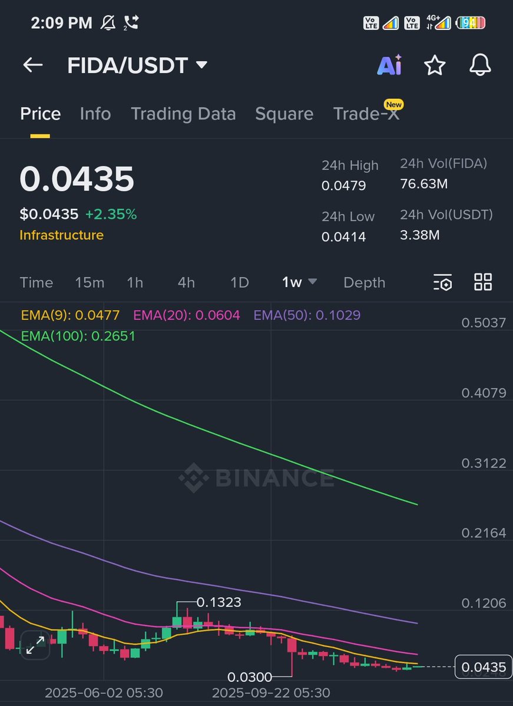Tap the call forwarding status icon
513x706 pixels.
pos(131,23)
